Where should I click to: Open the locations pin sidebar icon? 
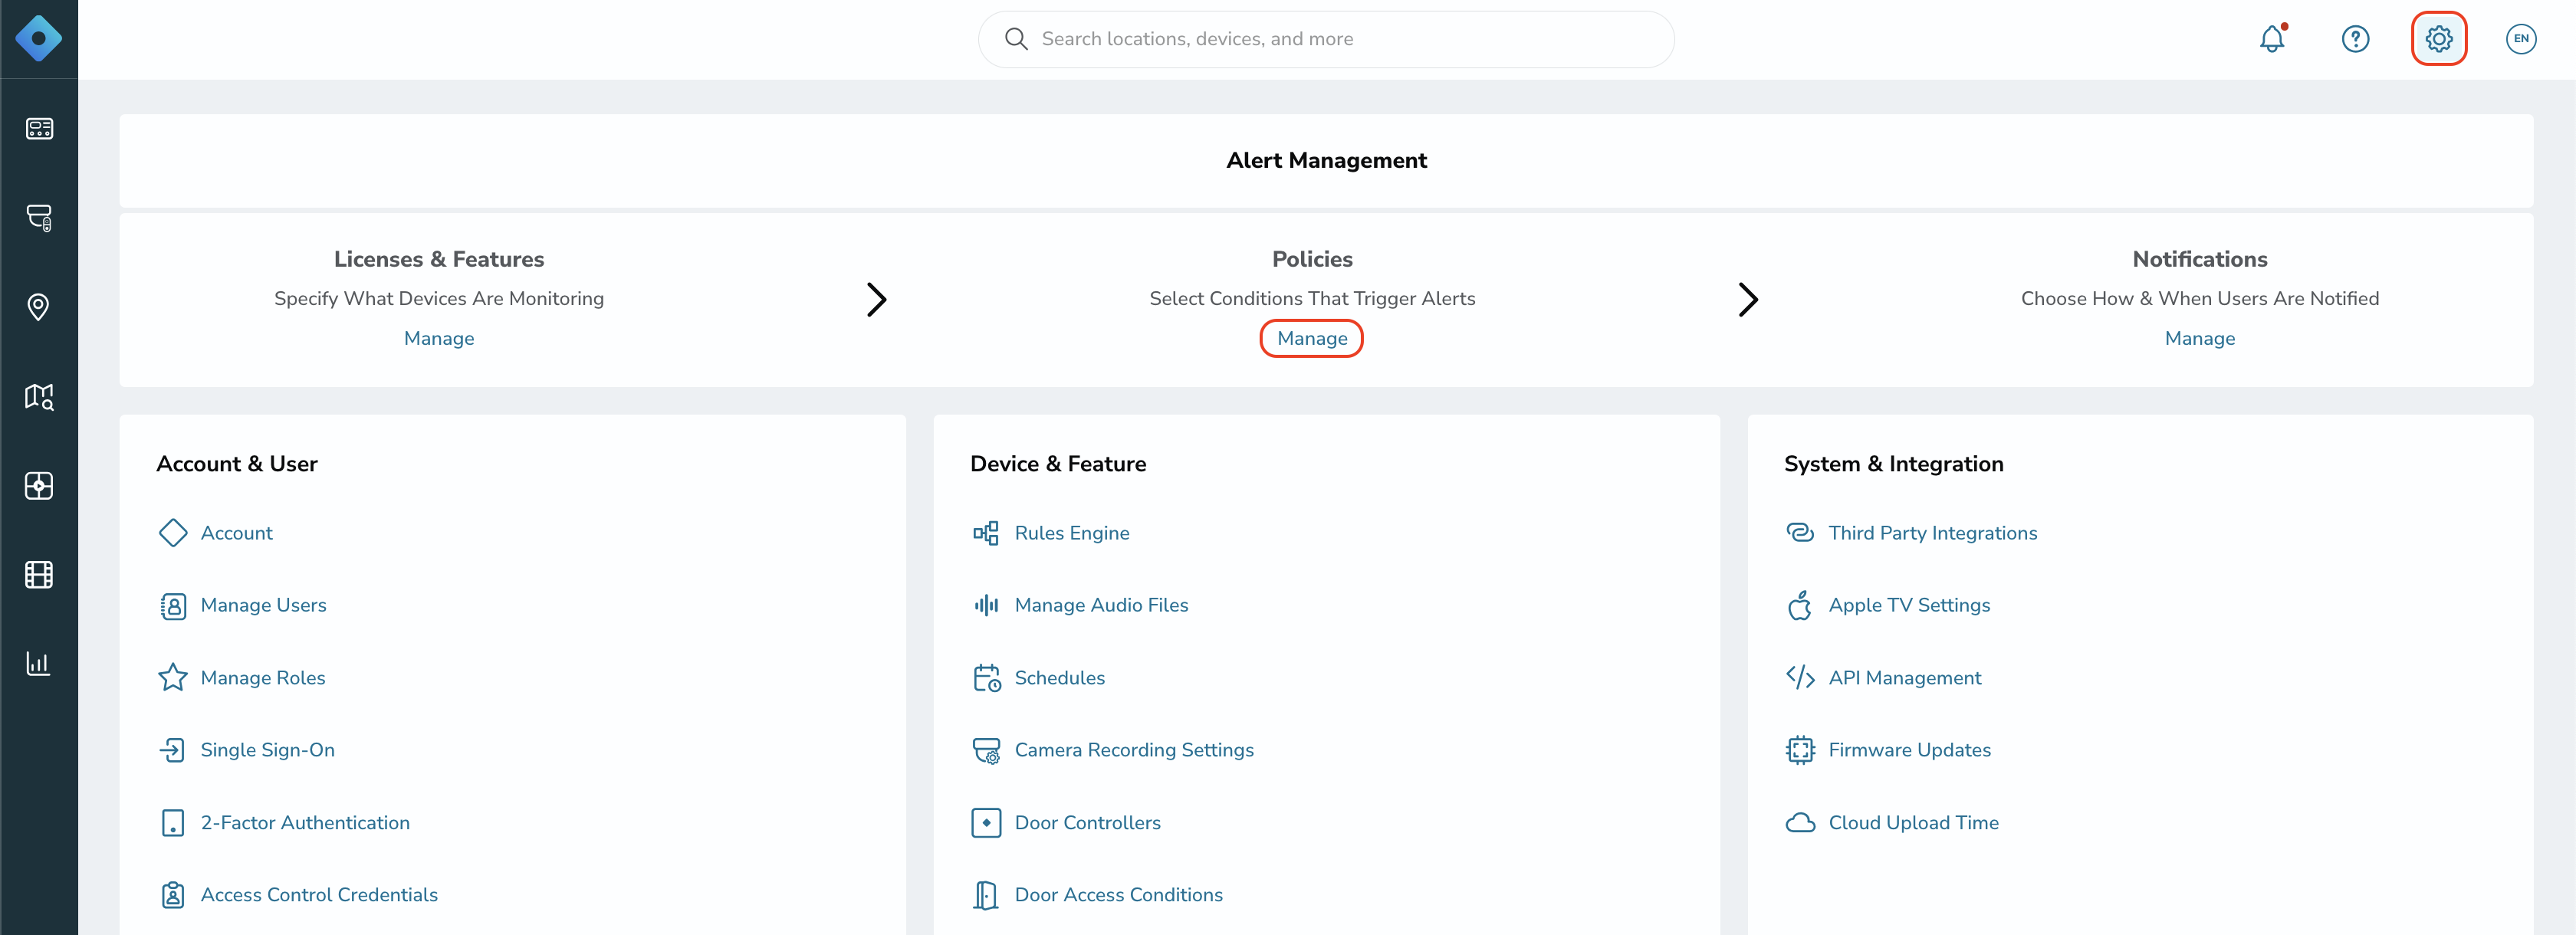click(x=39, y=307)
